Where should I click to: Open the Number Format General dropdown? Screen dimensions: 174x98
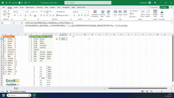[88, 12]
